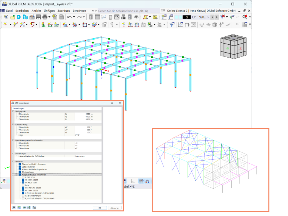Viewport: 288px width, 216px height.
Task: Click the X-Koordinate value 0.000 m under Einfügepunkt
Action: tap(88, 114)
